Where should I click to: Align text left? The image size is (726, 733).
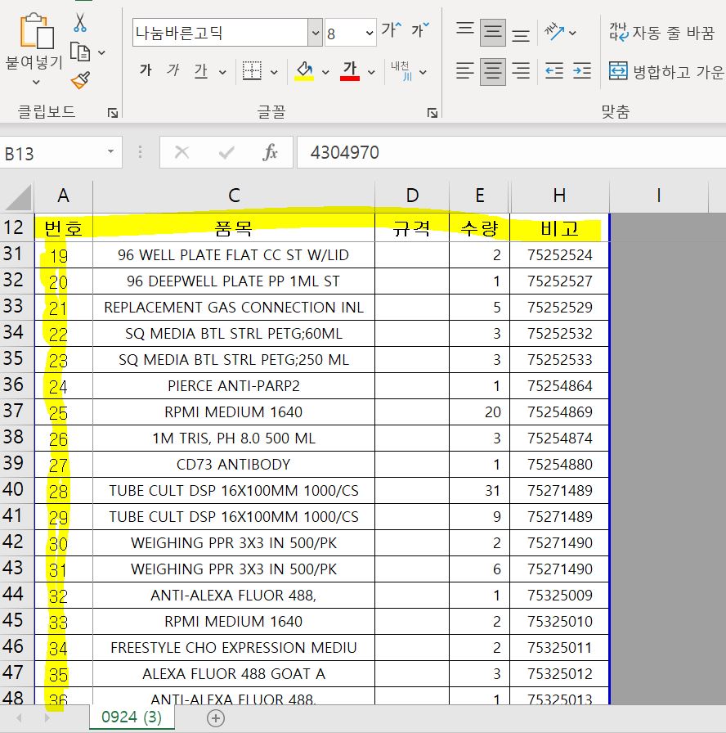[465, 71]
